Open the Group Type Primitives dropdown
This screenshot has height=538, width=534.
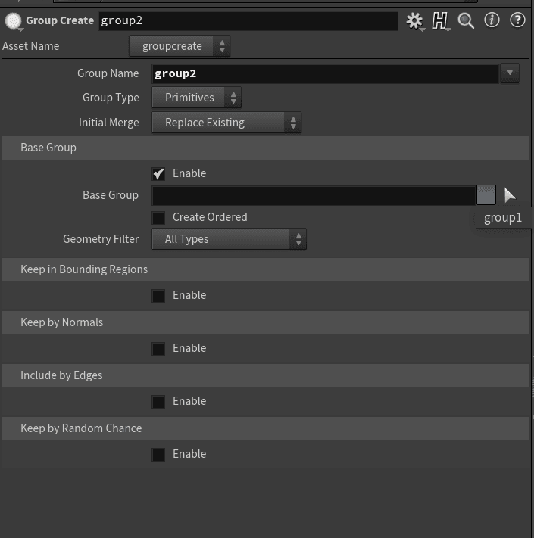point(197,98)
